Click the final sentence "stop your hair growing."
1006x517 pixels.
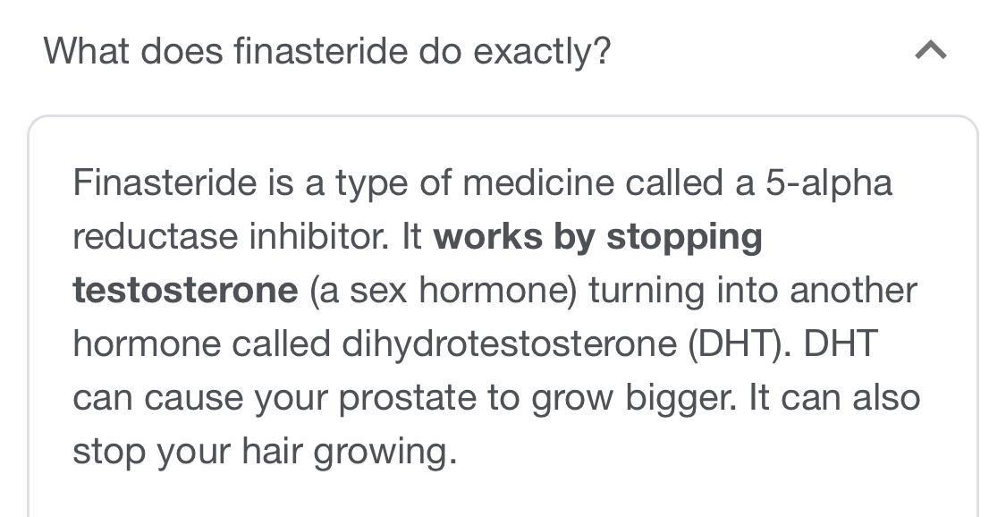click(x=265, y=452)
